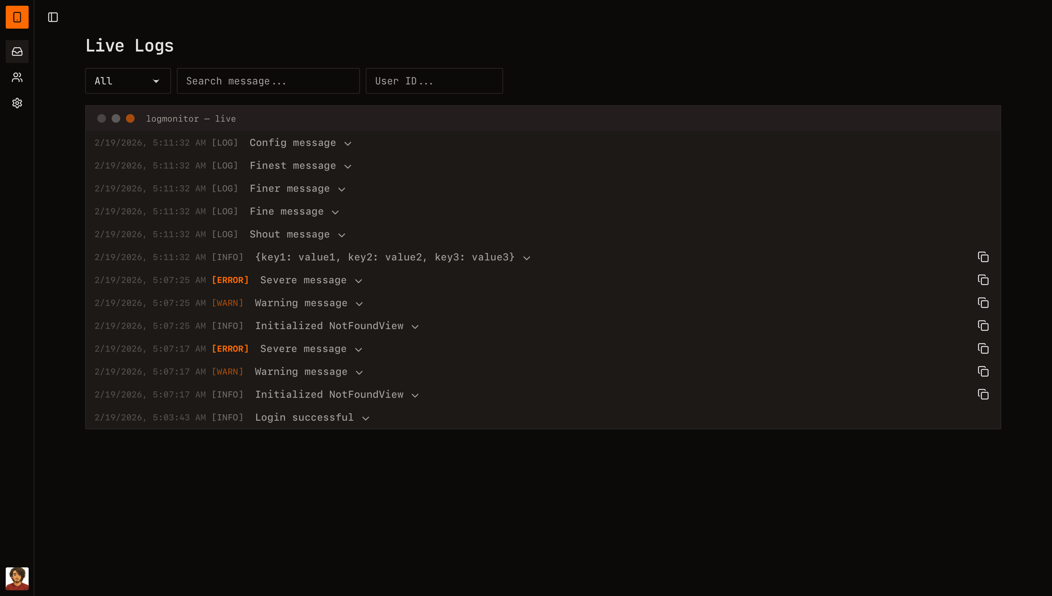Copy the key1 value1 INFO log entry

[x=983, y=257]
